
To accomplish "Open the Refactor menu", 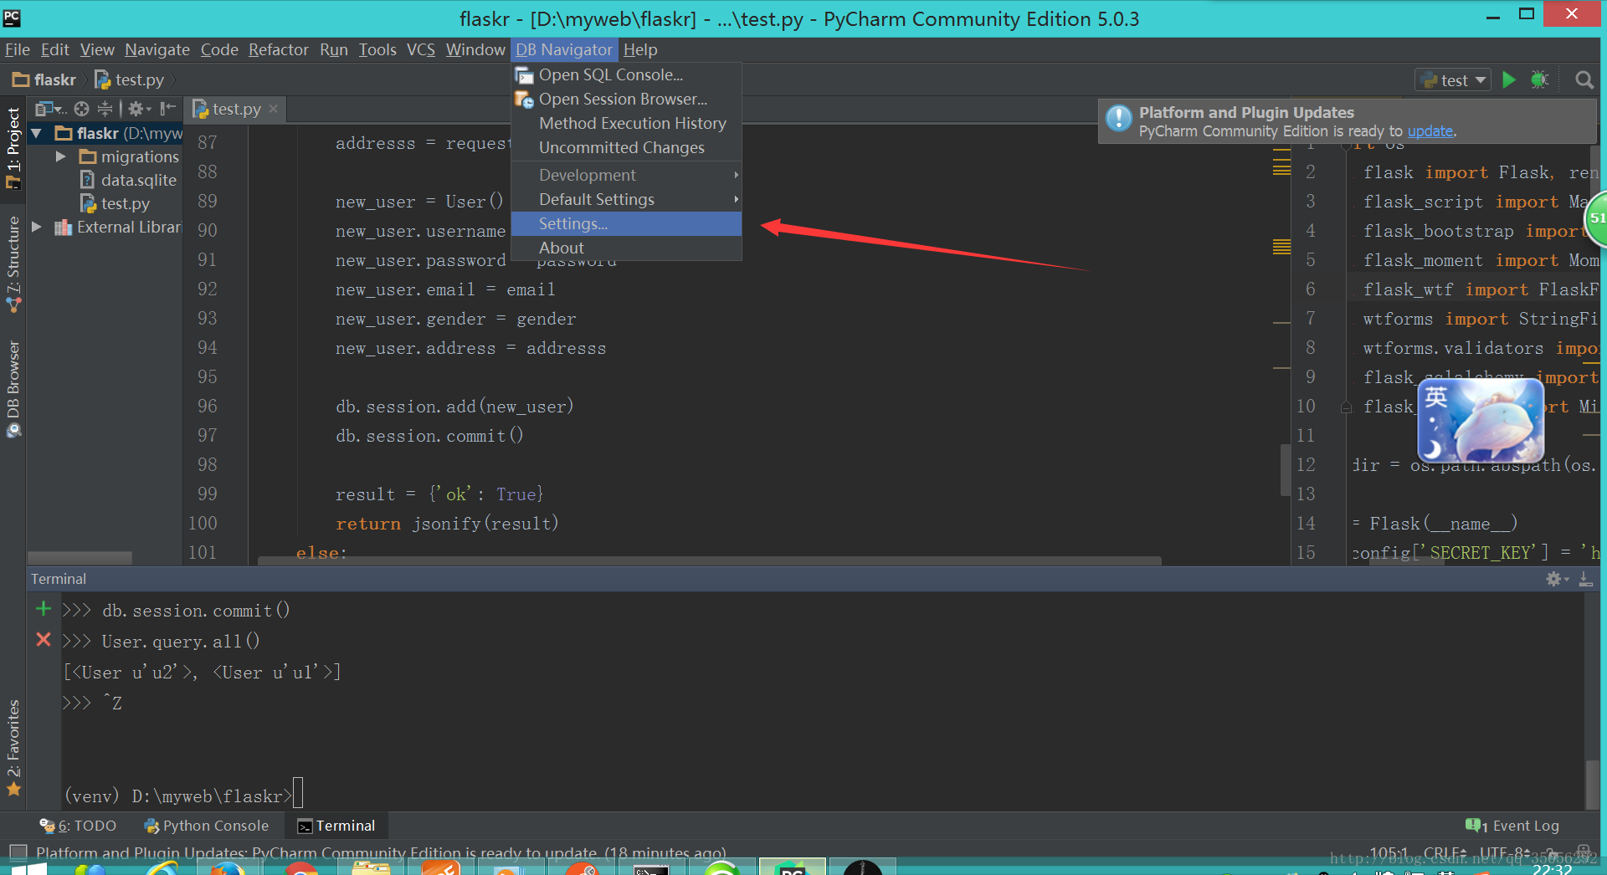I will [278, 49].
